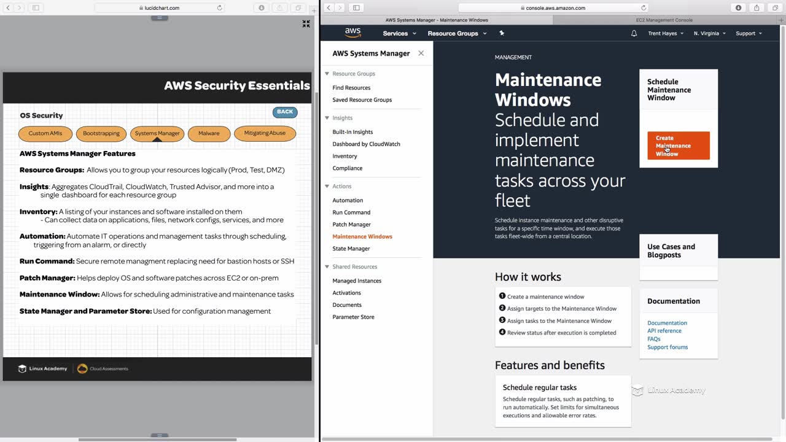
Task: Collapse the Shared Resources sidebar section
Action: coord(327,267)
